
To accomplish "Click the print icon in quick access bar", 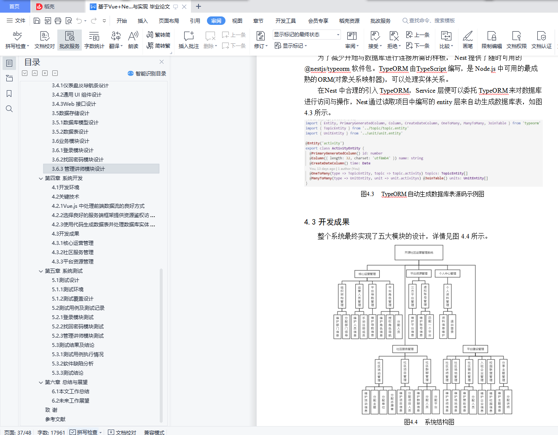I will pos(58,21).
